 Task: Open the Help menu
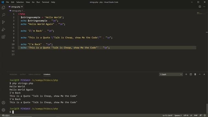(53, 2)
